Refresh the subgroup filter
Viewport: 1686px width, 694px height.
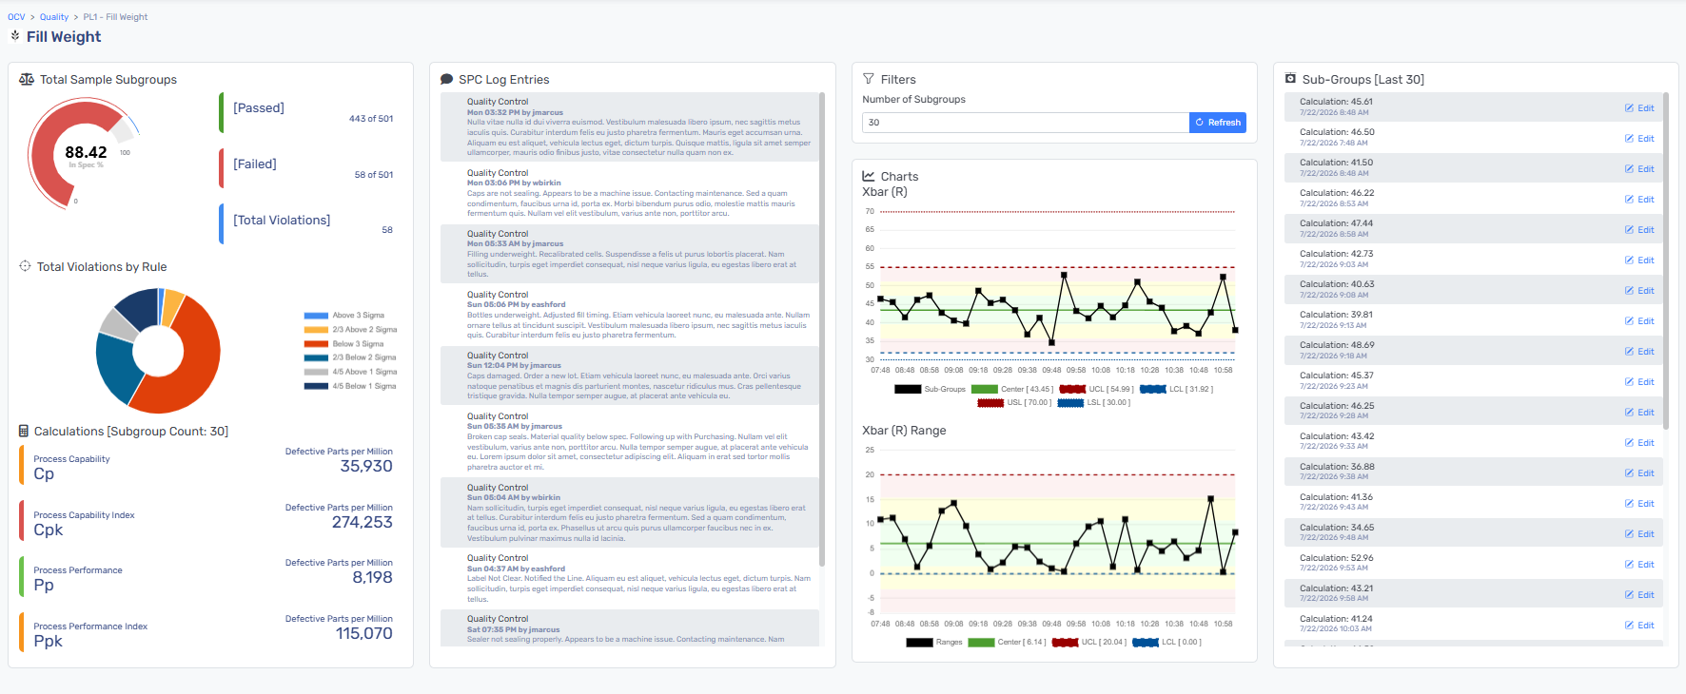(x=1218, y=123)
